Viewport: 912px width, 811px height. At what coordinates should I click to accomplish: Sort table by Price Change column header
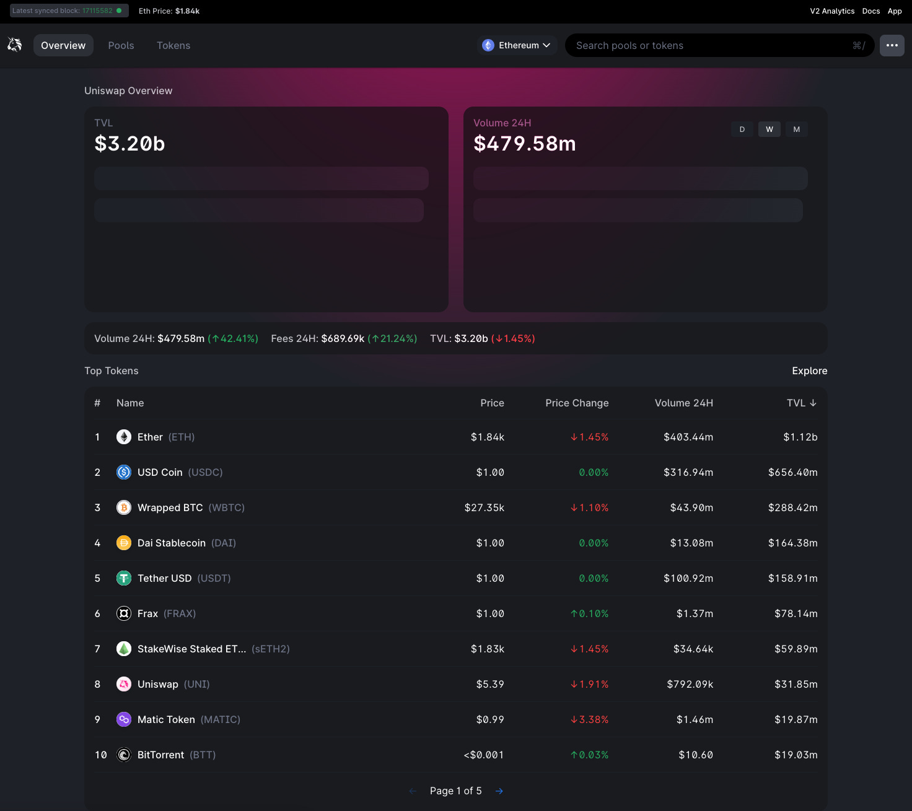pos(577,403)
